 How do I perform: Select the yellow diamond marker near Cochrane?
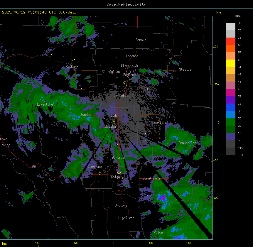point(100,173)
